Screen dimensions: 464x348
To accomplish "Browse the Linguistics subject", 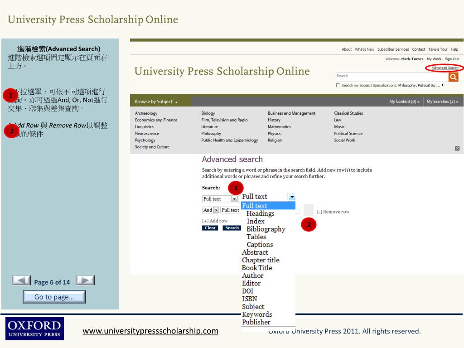I will pyautogui.click(x=144, y=127).
